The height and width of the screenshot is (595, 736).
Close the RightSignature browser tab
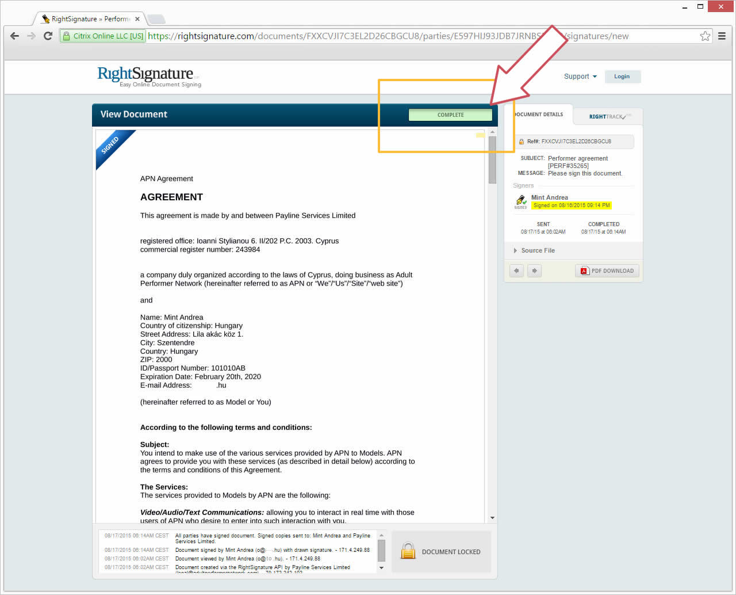[137, 19]
